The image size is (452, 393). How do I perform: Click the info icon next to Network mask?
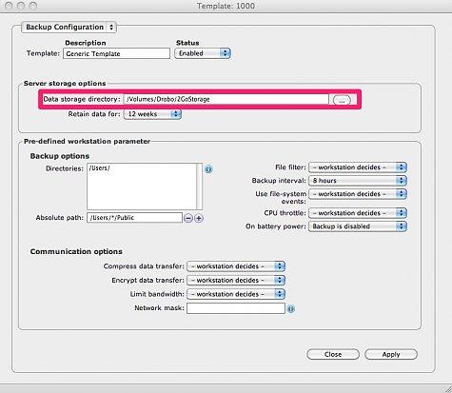tap(291, 308)
